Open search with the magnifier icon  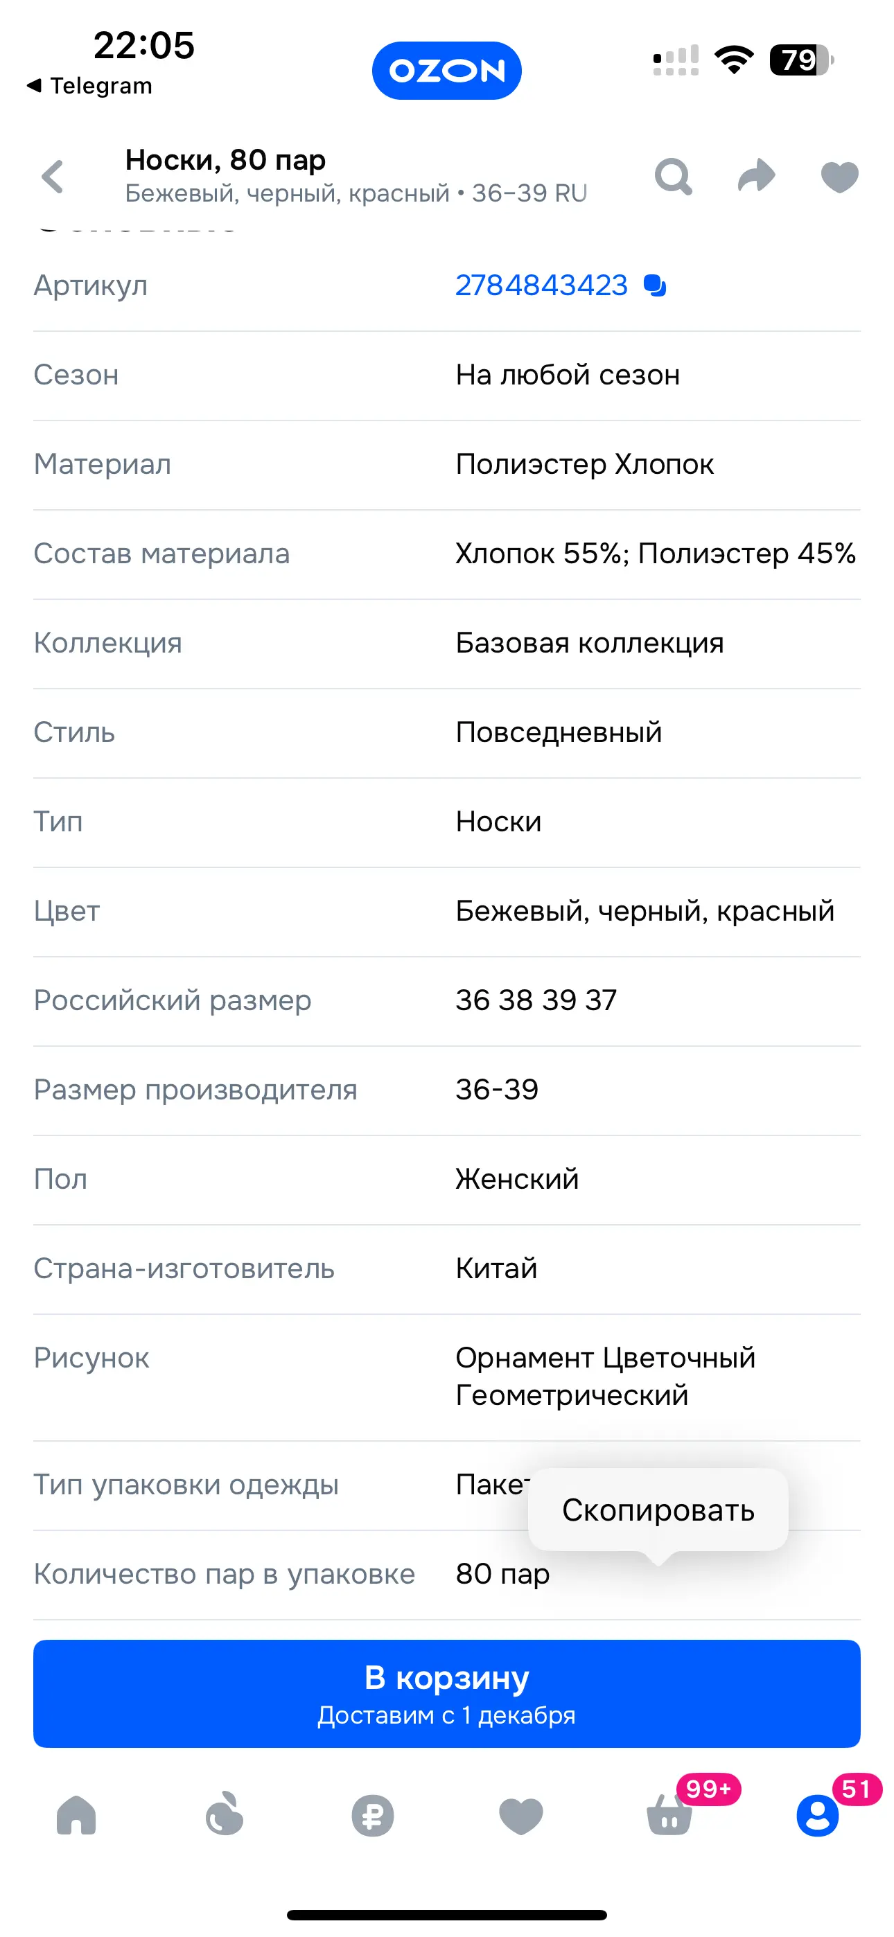[673, 177]
